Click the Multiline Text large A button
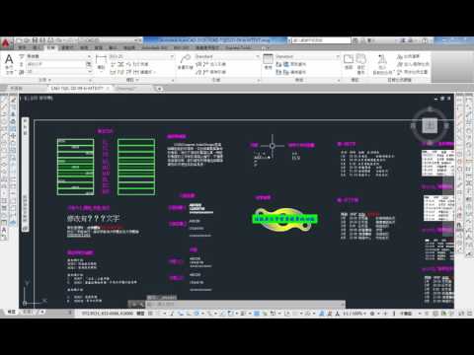Screen dimensions: 474x355 tap(9, 59)
